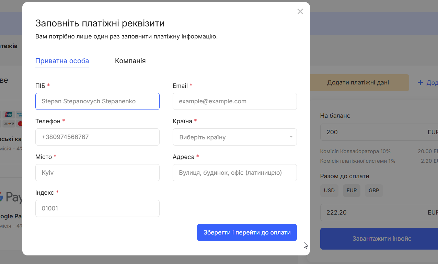Select the Приватна особа tab
Image resolution: width=438 pixels, height=264 pixels.
click(x=62, y=61)
